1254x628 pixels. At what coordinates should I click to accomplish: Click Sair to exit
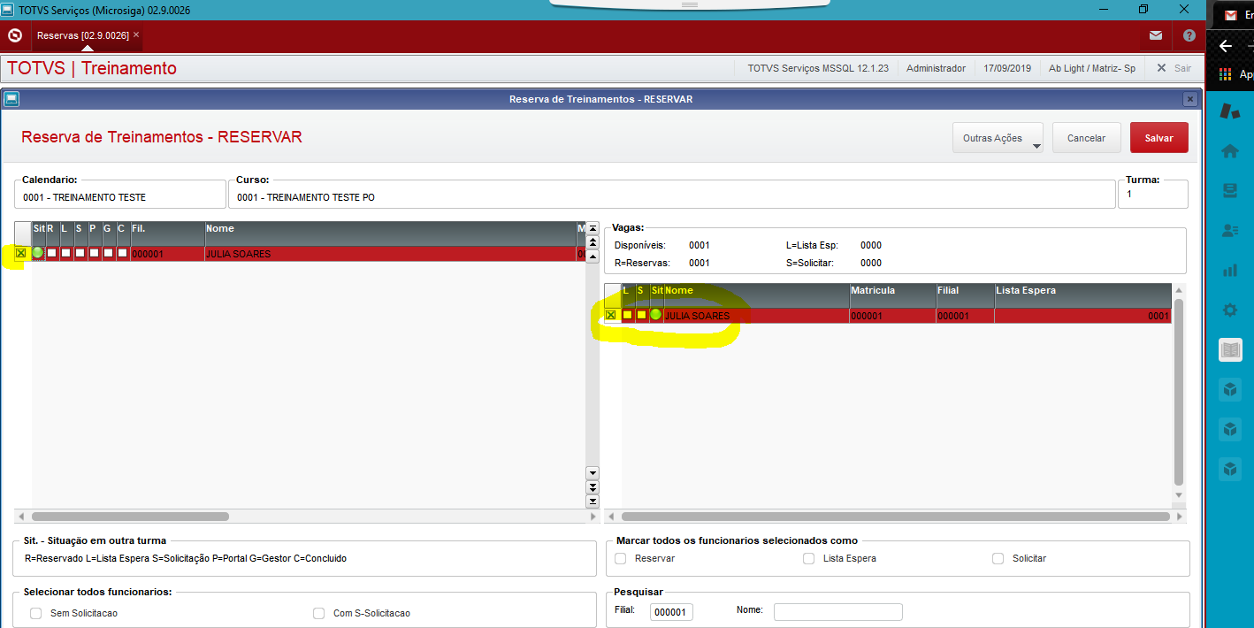point(1182,68)
